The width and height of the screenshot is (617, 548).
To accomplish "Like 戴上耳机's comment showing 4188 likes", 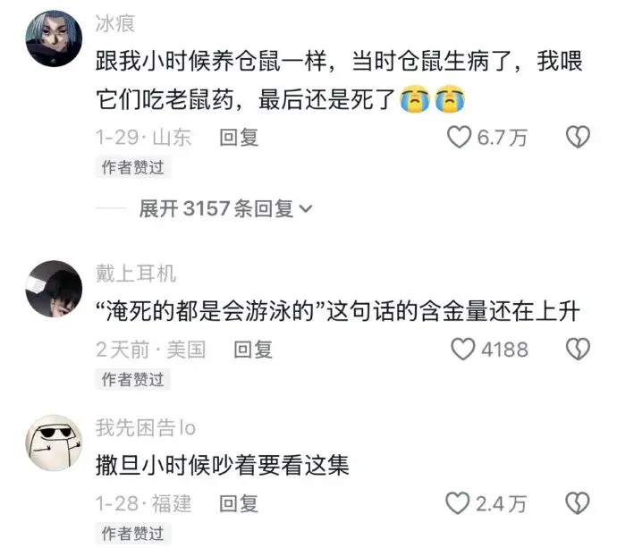I will [x=463, y=349].
